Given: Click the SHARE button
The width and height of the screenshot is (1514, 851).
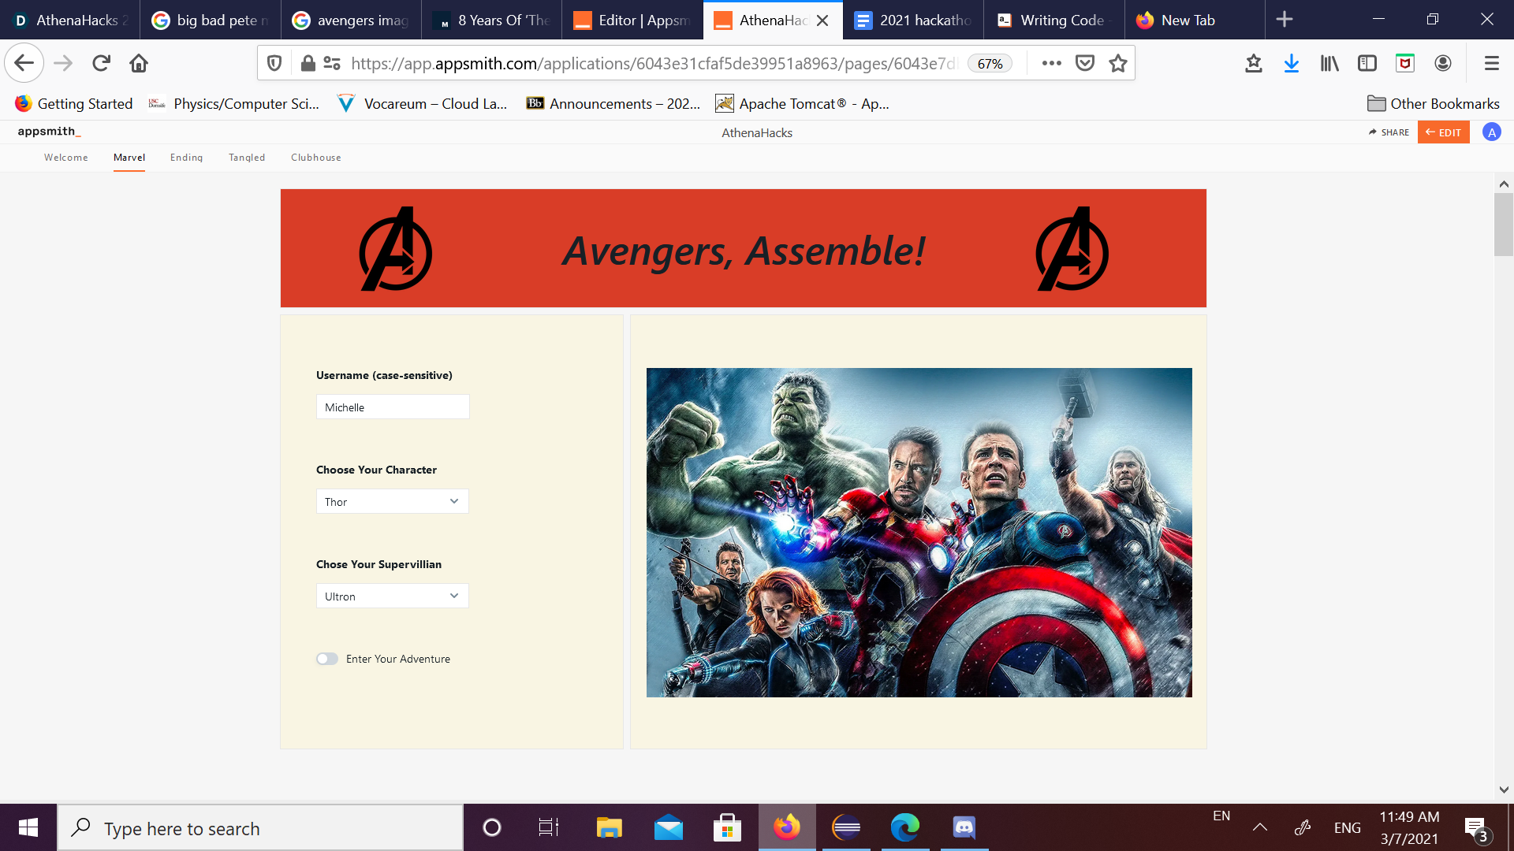Looking at the screenshot, I should [1389, 132].
